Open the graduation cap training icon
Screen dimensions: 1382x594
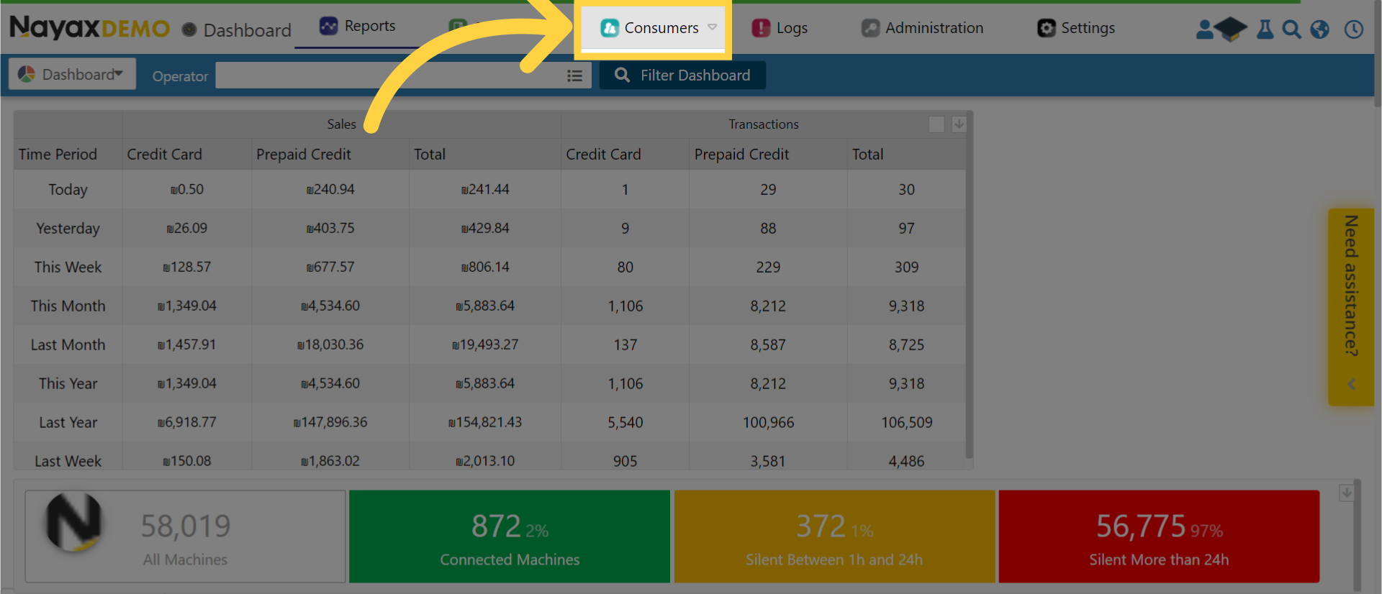click(1231, 29)
